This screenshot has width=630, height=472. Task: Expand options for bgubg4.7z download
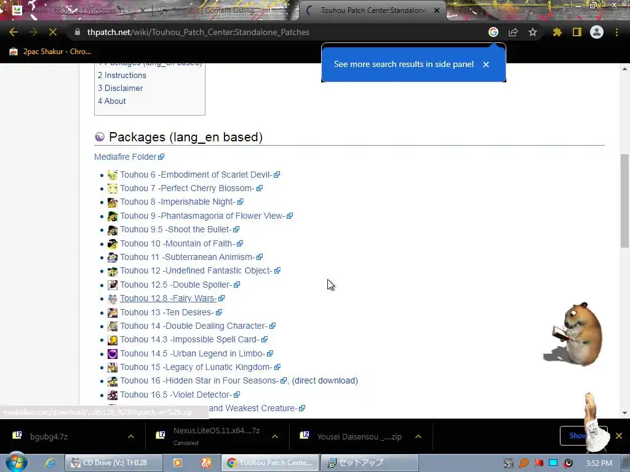coord(131,436)
